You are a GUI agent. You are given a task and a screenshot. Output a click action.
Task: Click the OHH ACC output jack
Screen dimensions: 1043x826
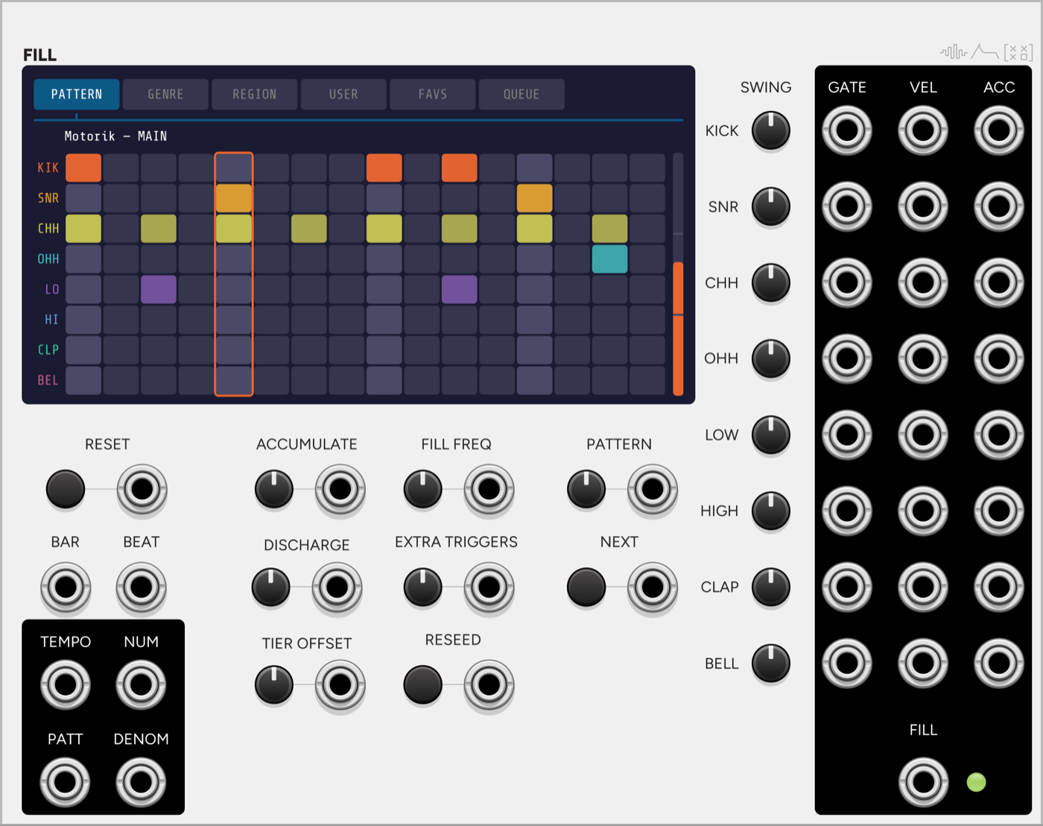click(x=999, y=359)
